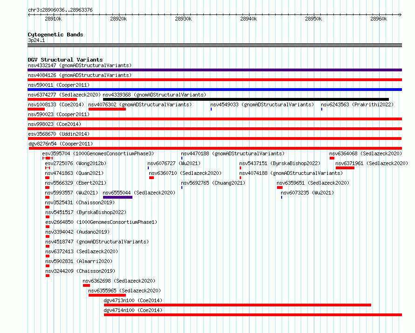Open nsv4518747 (gnomADStructuralVariants) label
This screenshot has height=333, width=415.
tap(97, 242)
